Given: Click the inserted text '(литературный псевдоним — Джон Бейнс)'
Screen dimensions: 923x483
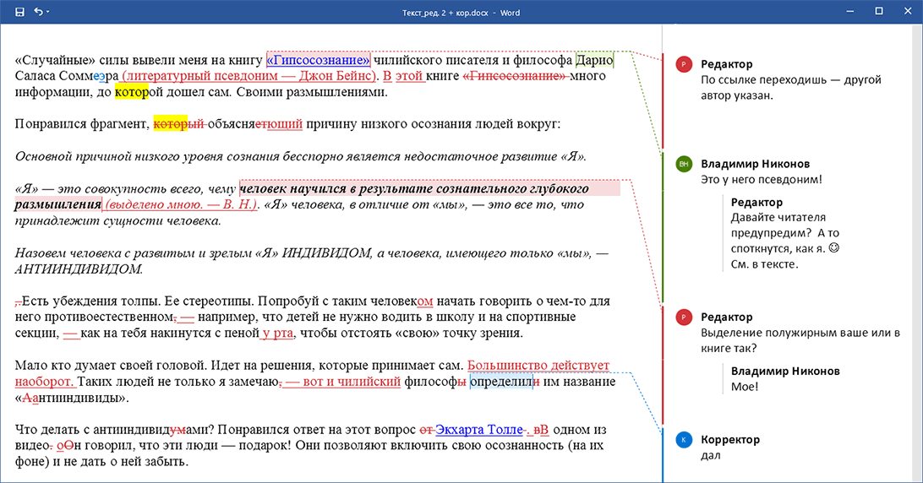Looking at the screenshot, I should point(248,75).
